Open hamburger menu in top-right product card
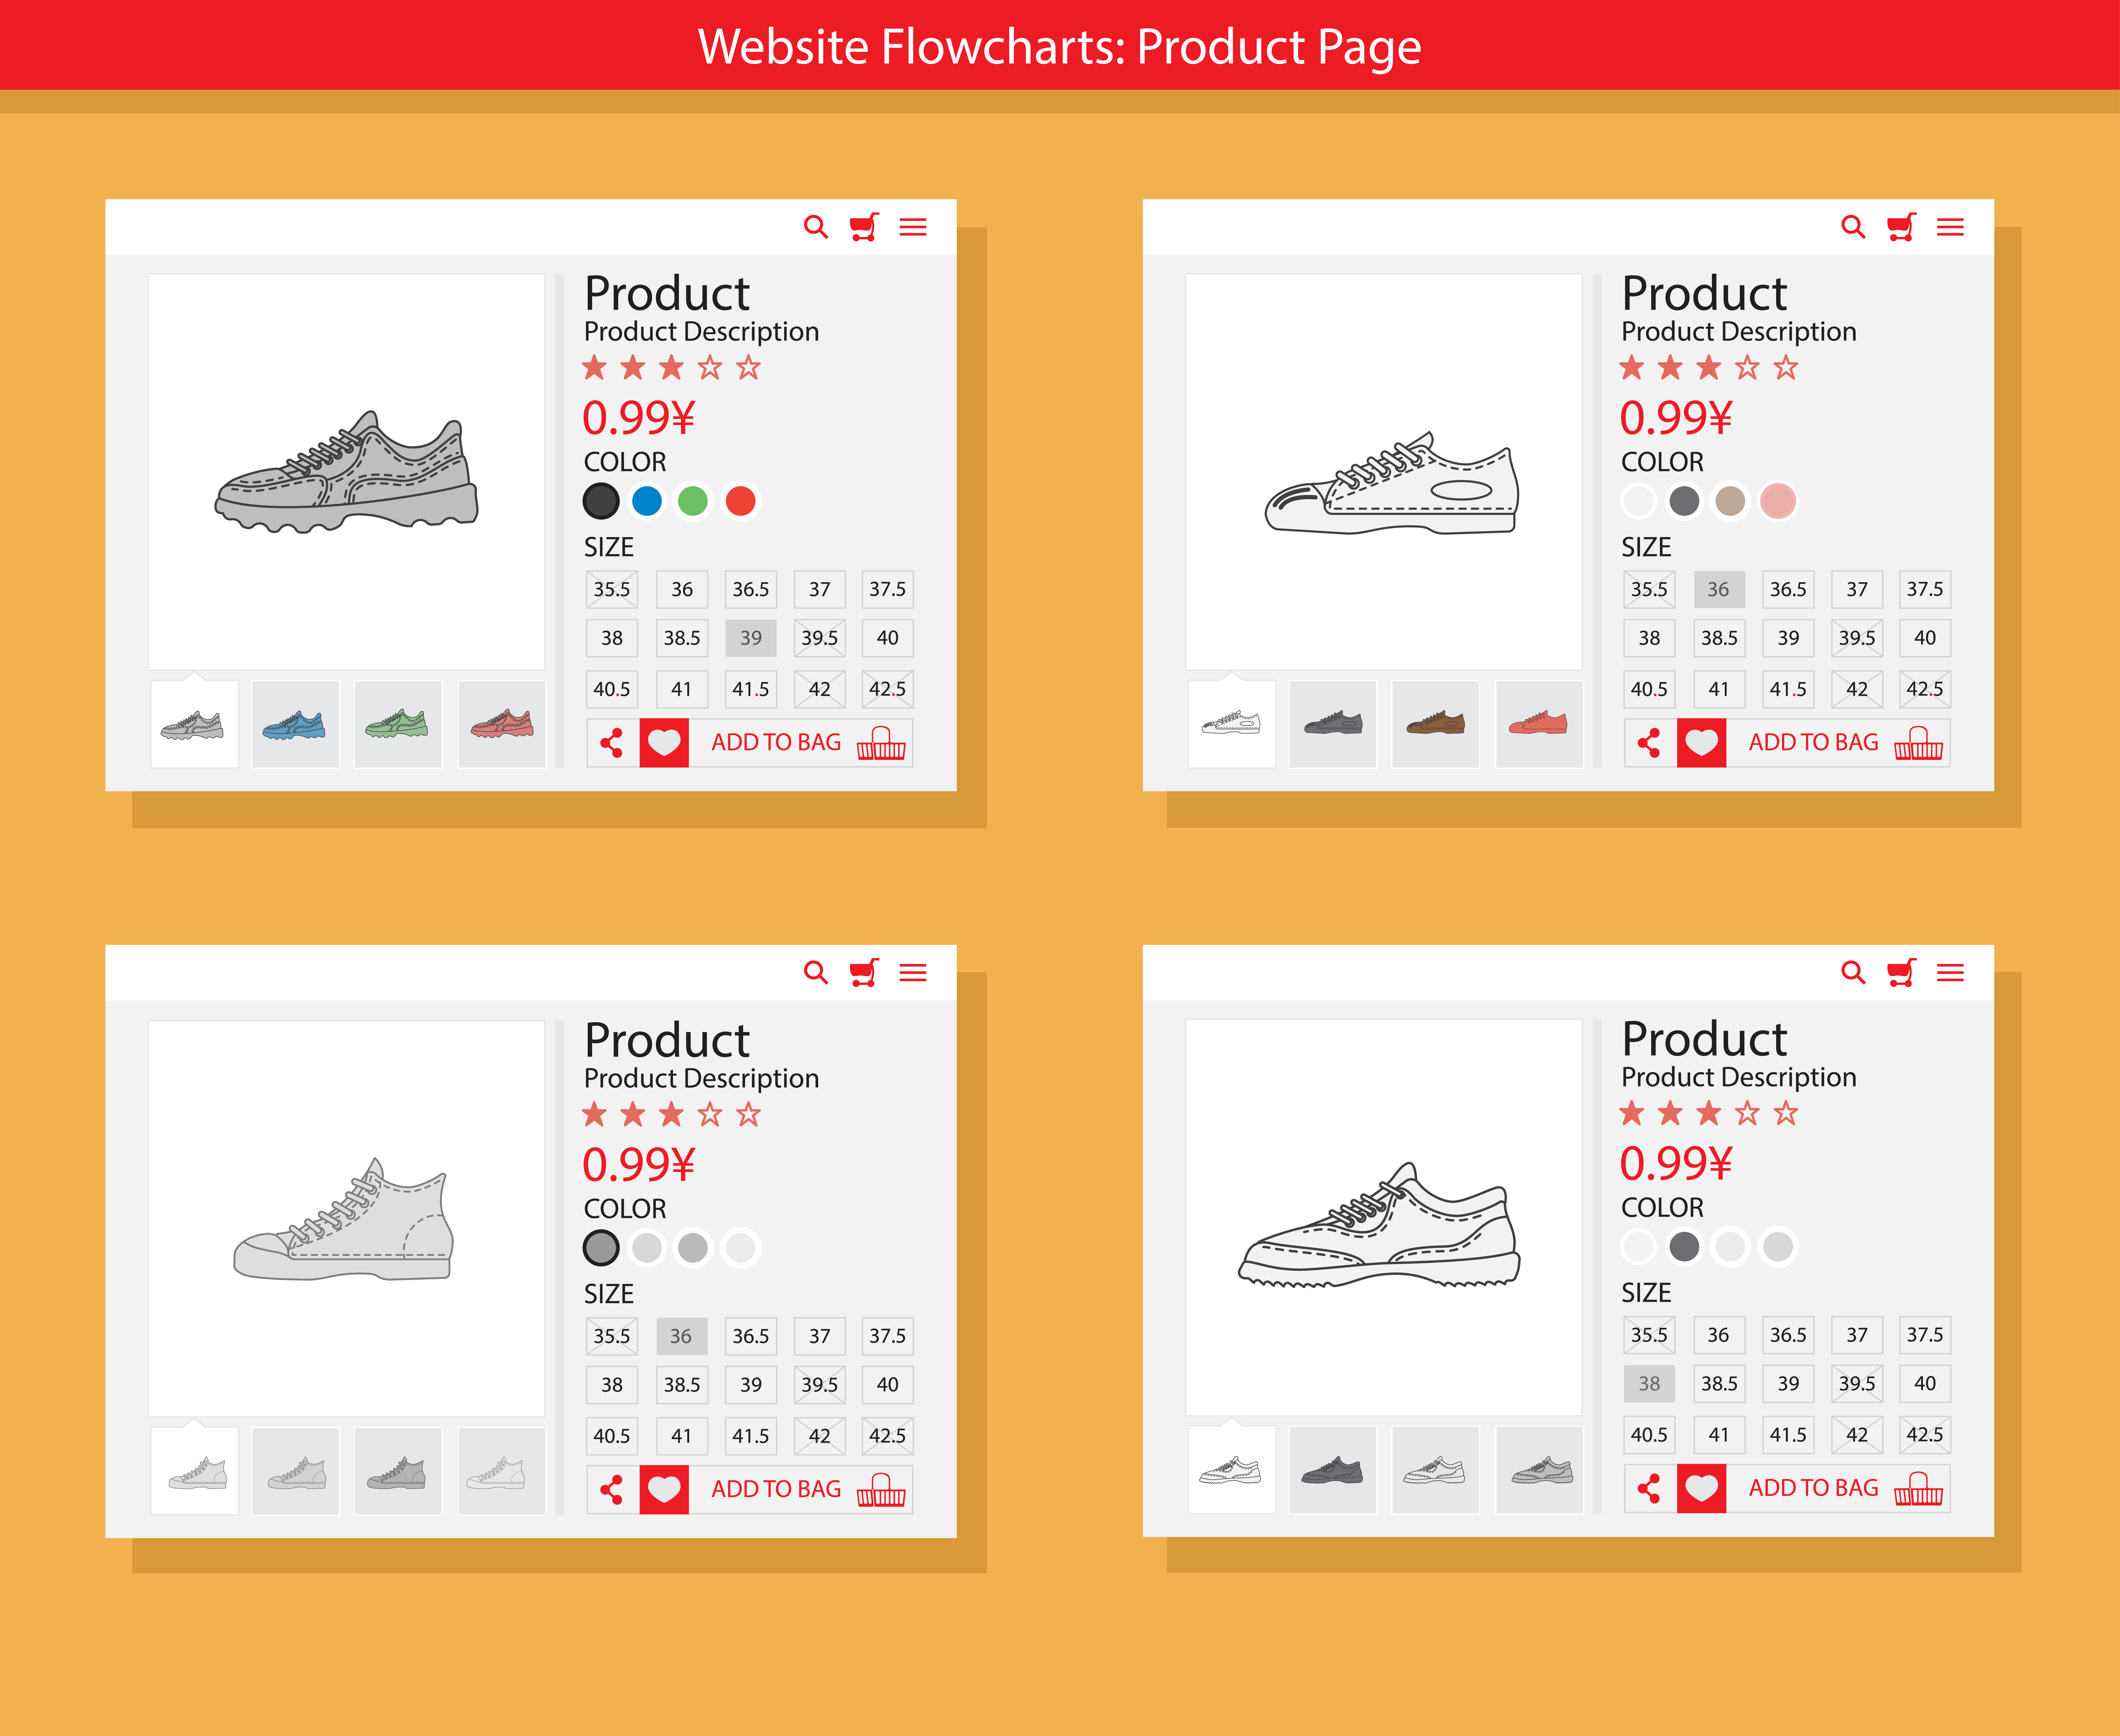Viewport: 2120px width, 1736px height. [x=1950, y=227]
